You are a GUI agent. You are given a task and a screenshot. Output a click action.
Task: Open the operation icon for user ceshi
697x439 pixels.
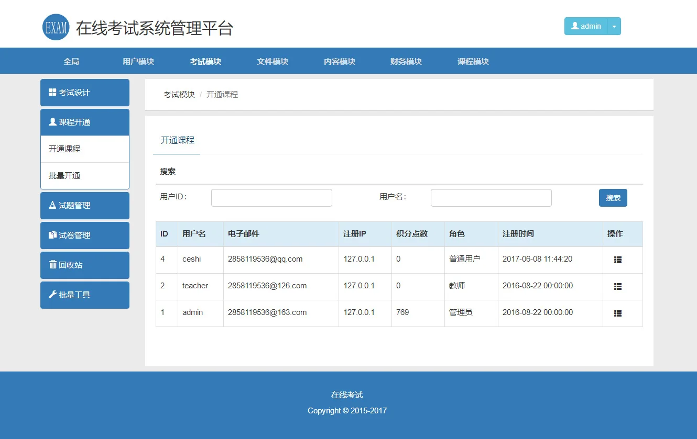click(x=617, y=260)
